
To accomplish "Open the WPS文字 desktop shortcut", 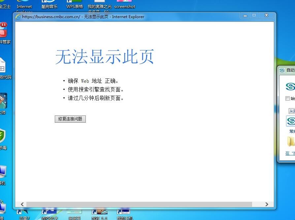I will 49,213.
